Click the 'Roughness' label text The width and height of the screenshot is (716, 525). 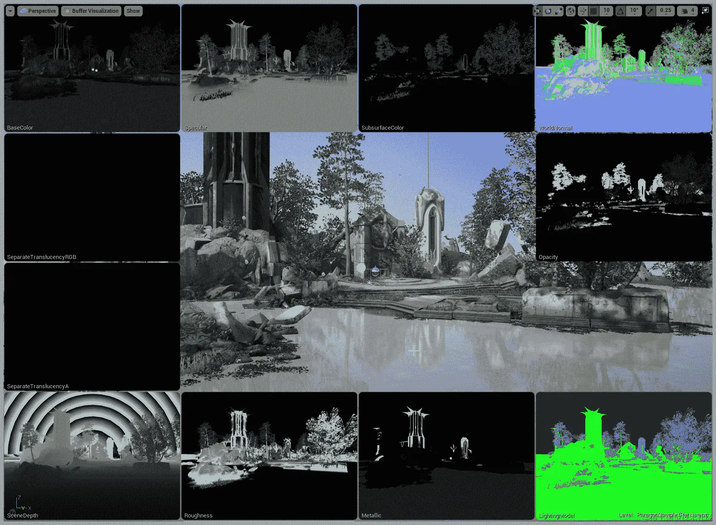click(x=198, y=515)
